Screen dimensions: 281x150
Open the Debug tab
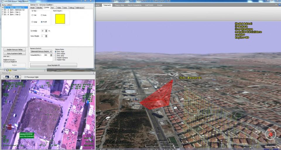[72, 8]
